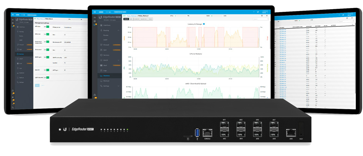Click the table search magnifier on right monitor
Screen dimensions: 363x156
(x=353, y=24)
